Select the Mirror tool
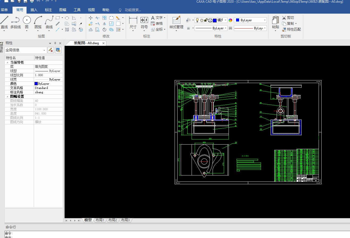The height and width of the screenshot is (238, 350). [x=104, y=24]
